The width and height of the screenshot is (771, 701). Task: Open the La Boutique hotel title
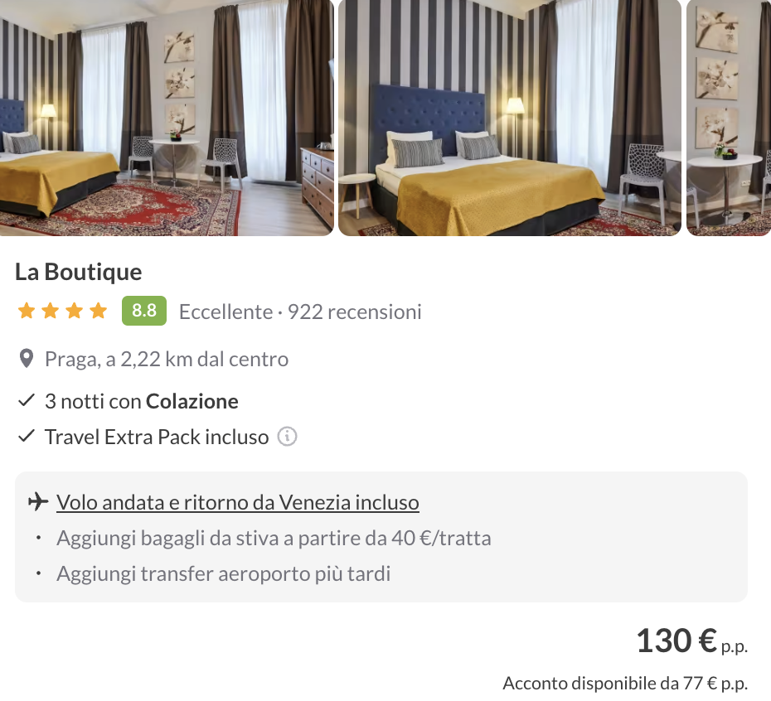[79, 272]
